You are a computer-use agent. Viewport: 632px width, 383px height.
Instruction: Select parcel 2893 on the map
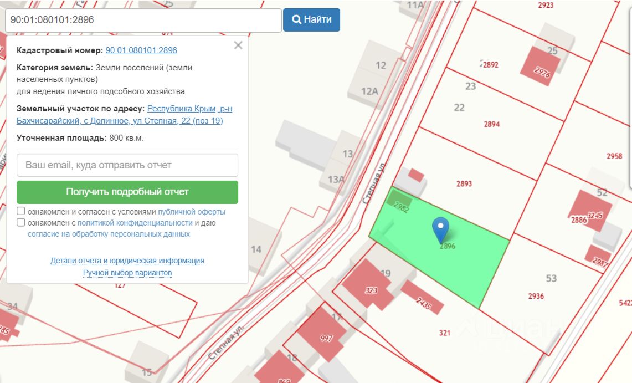464,184
